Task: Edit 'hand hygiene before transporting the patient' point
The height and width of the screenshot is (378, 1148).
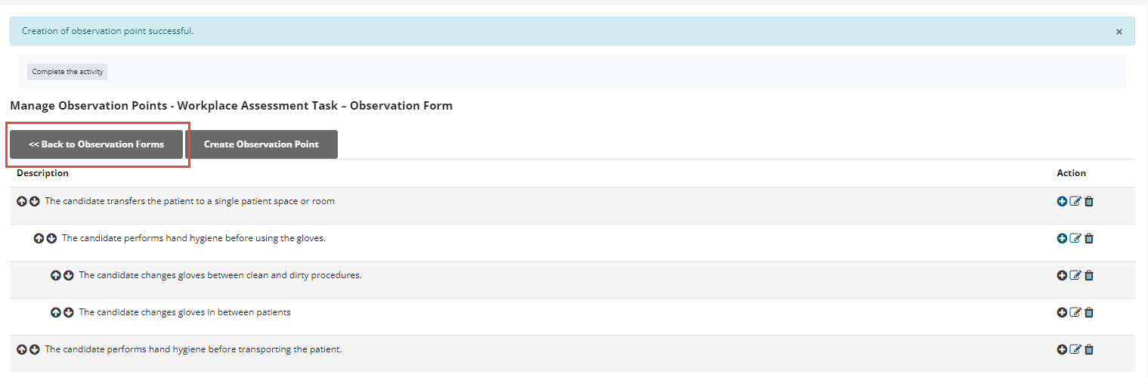Action: (1075, 350)
